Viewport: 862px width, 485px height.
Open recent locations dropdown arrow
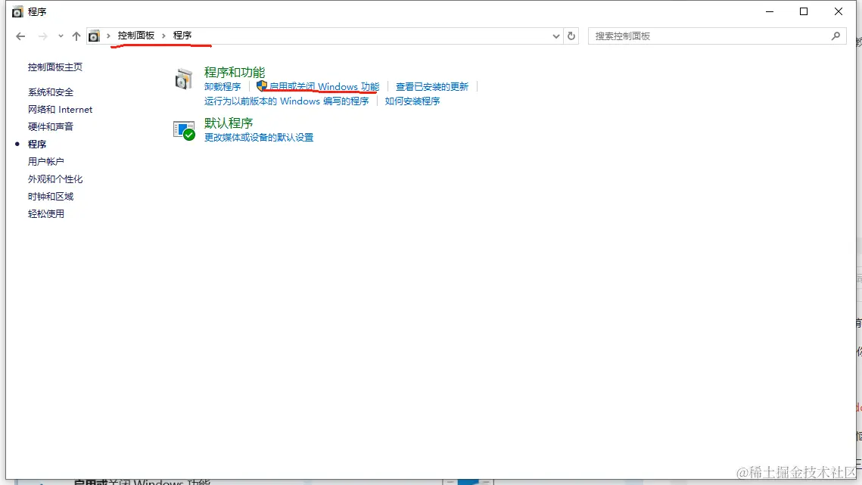61,36
